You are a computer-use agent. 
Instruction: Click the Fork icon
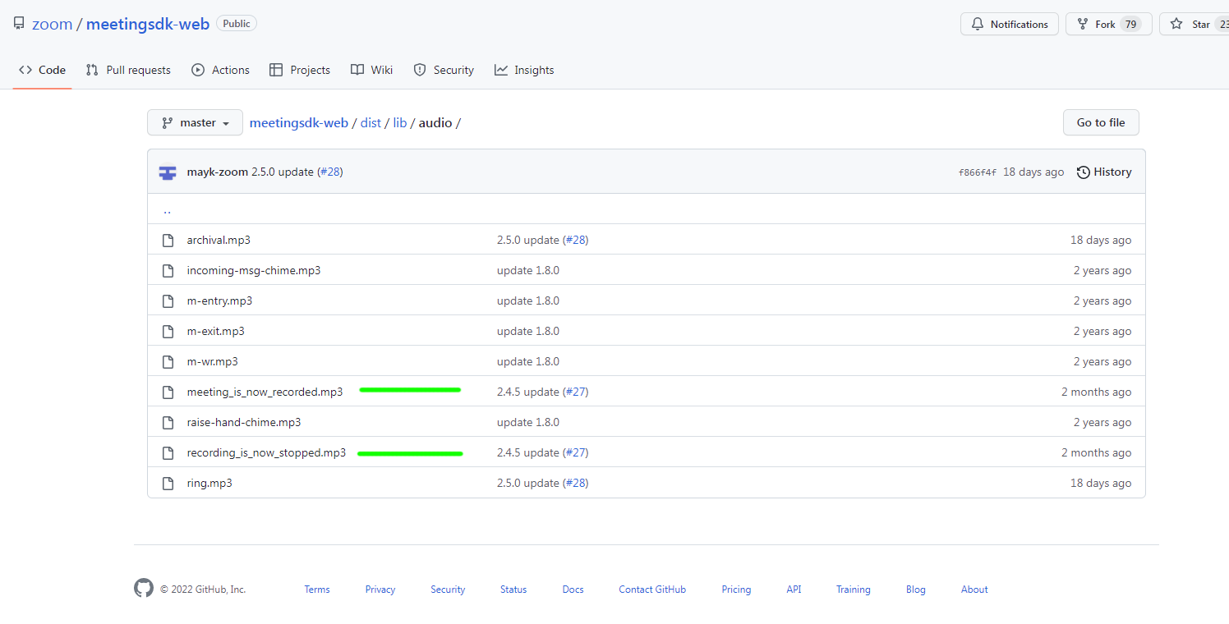[1083, 25]
